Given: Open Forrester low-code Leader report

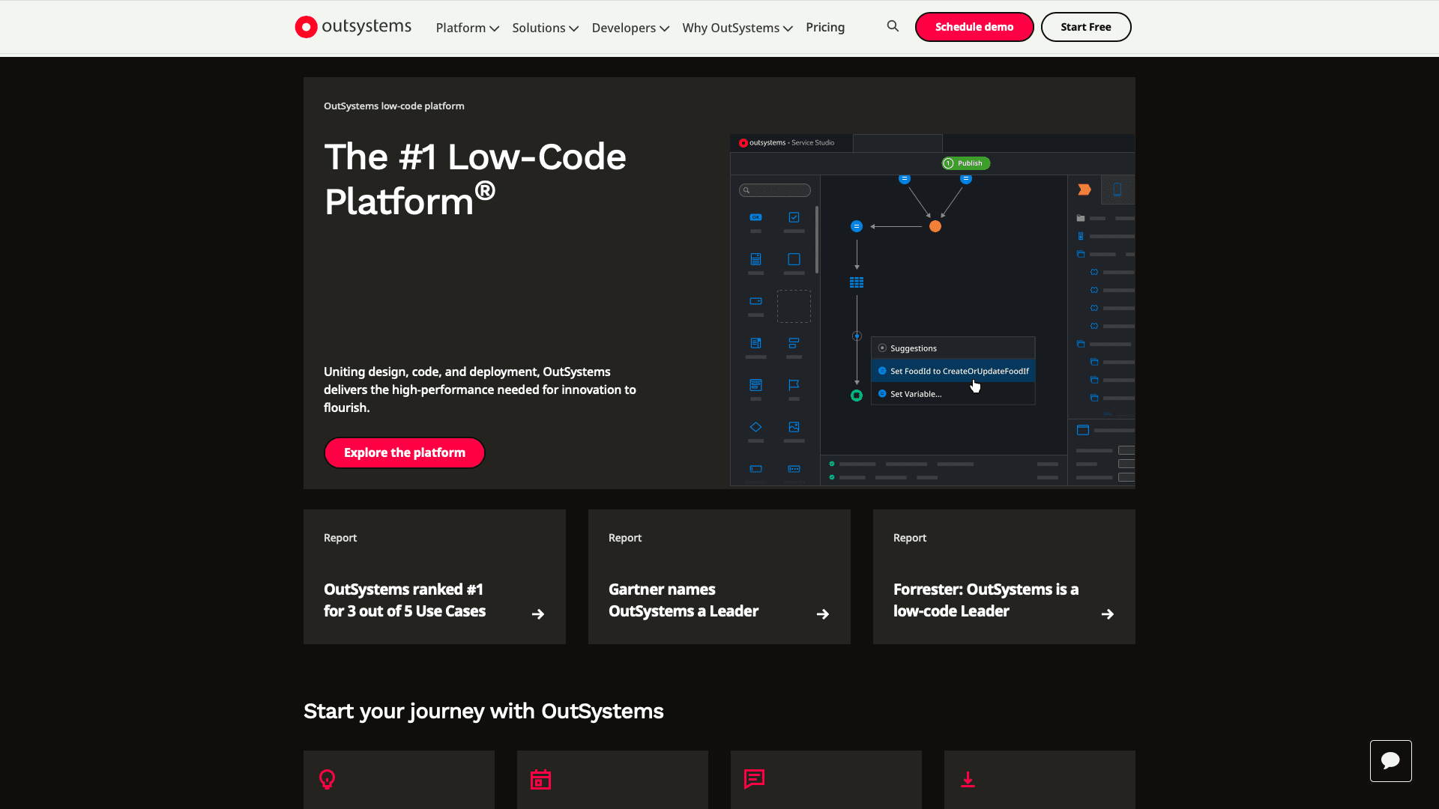Looking at the screenshot, I should [1004, 577].
